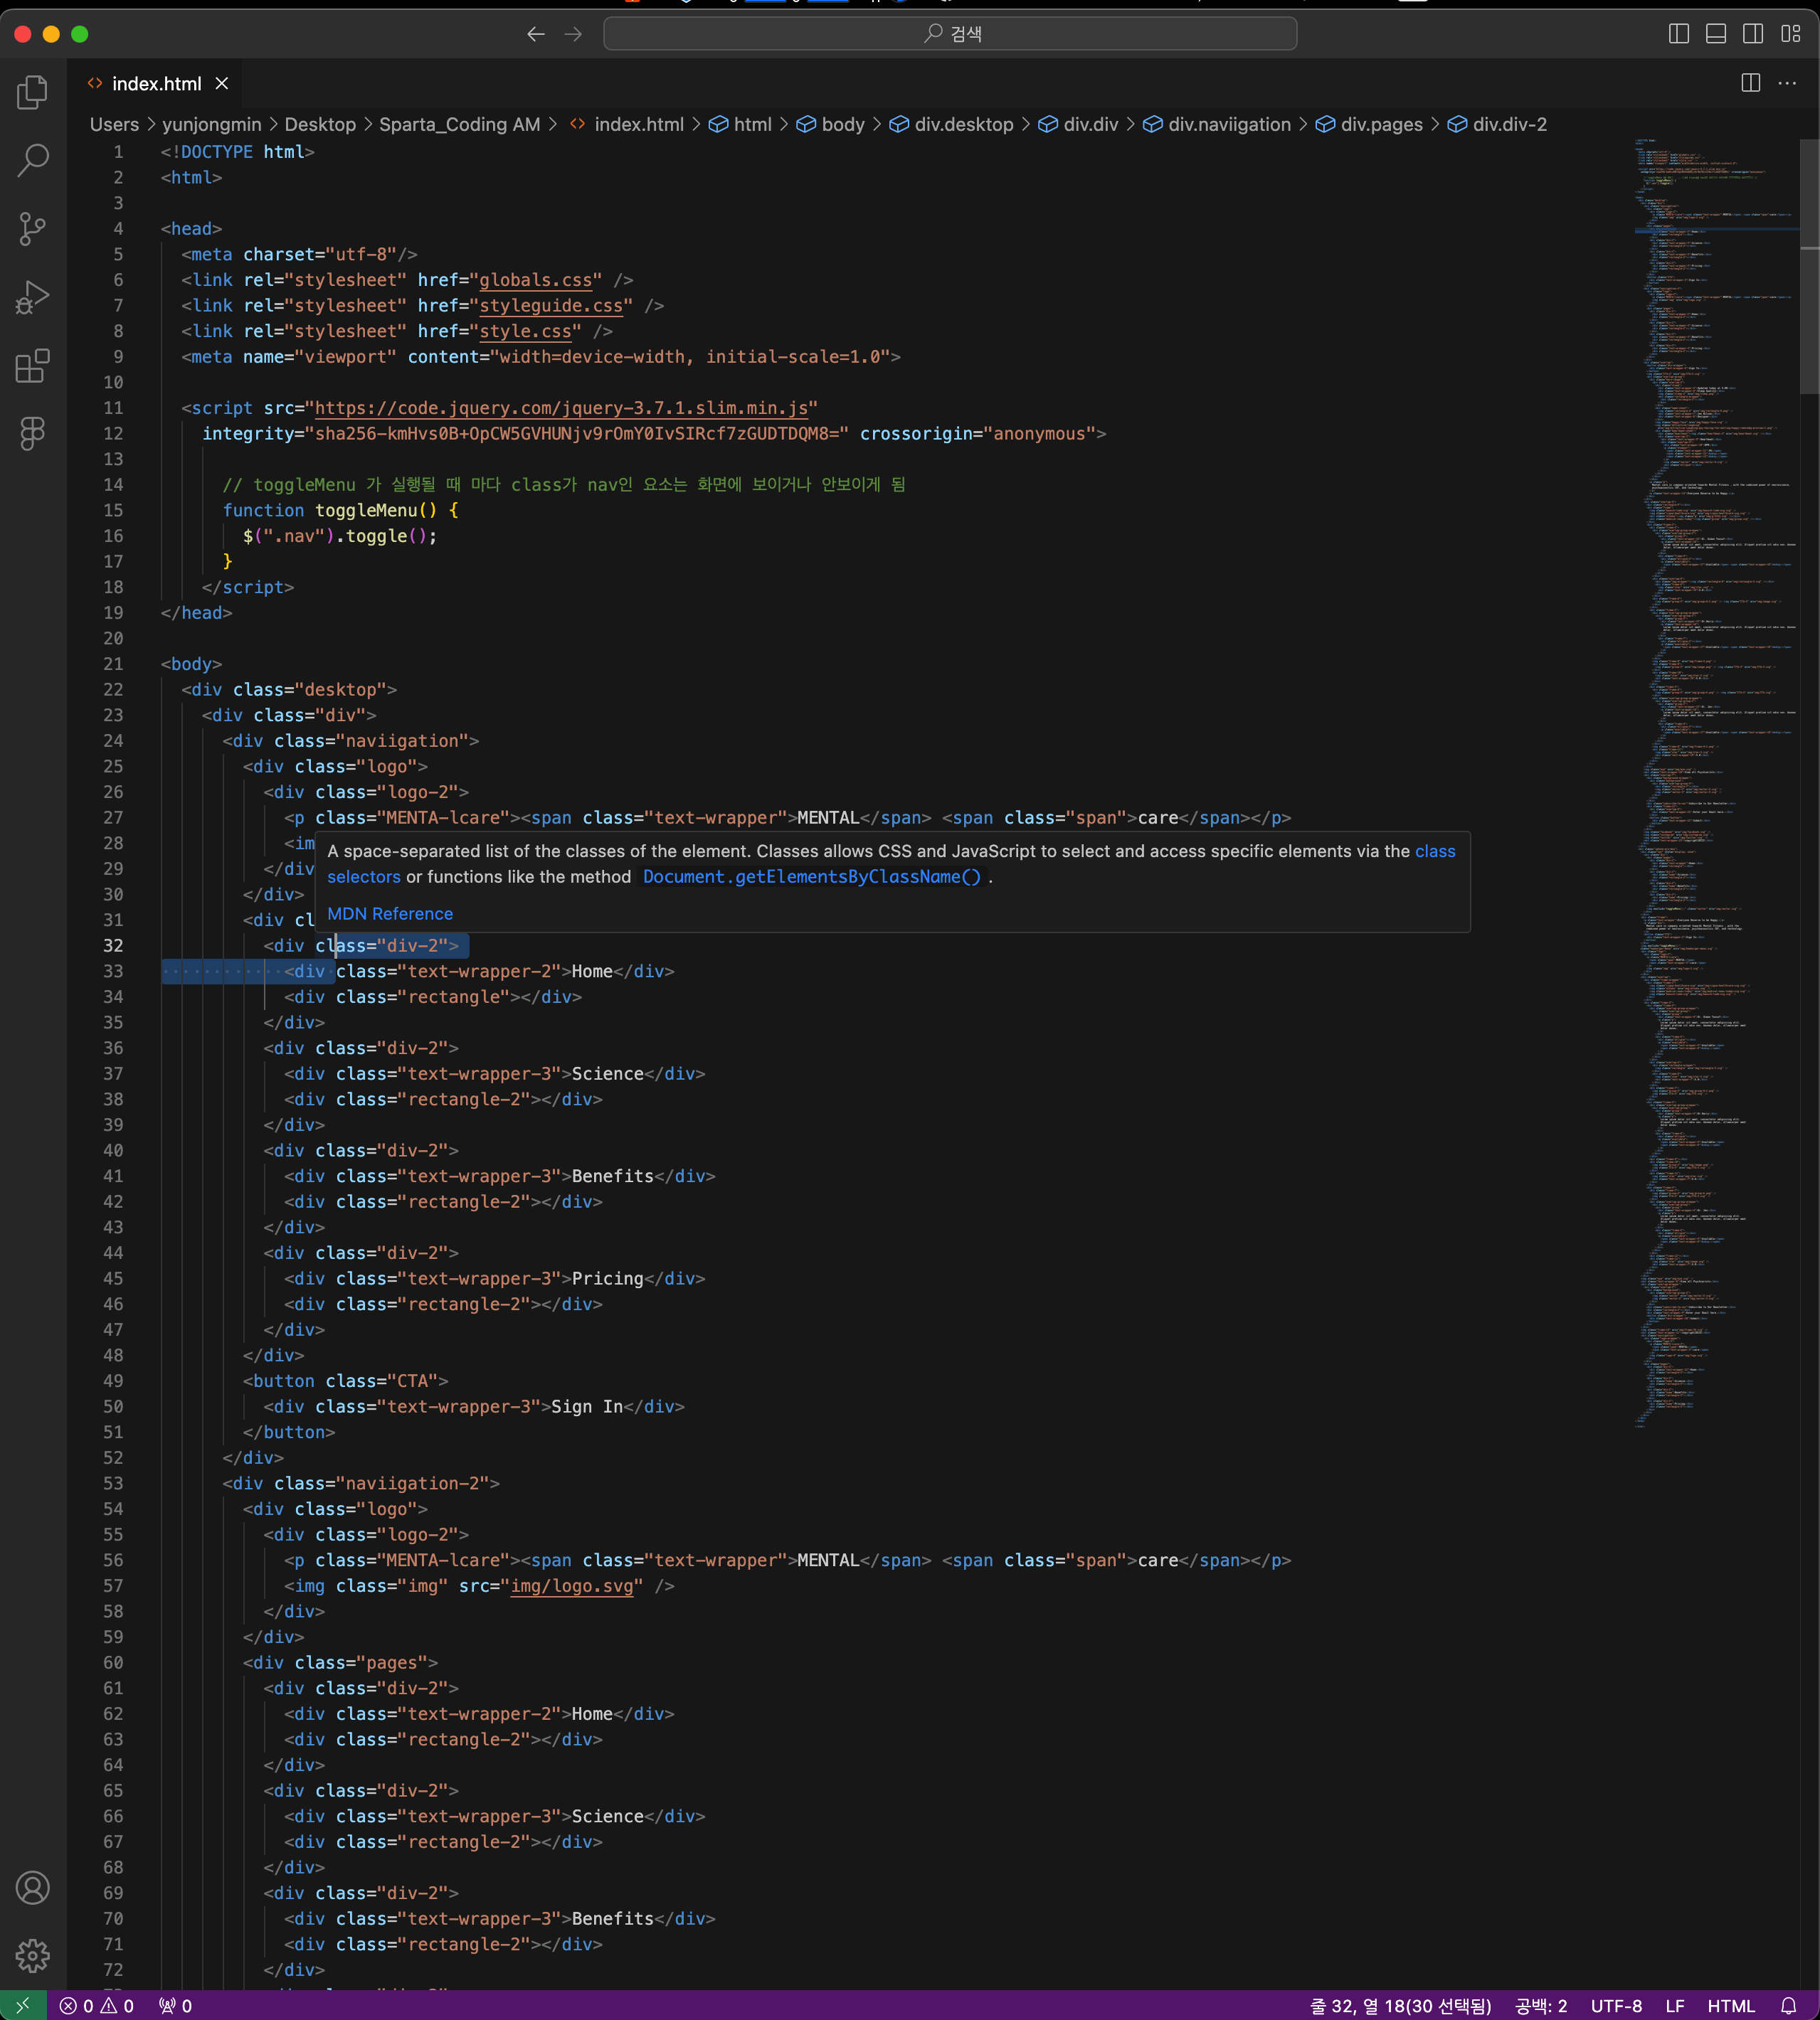Click the command center search box
The image size is (1820, 2020).
[x=950, y=34]
